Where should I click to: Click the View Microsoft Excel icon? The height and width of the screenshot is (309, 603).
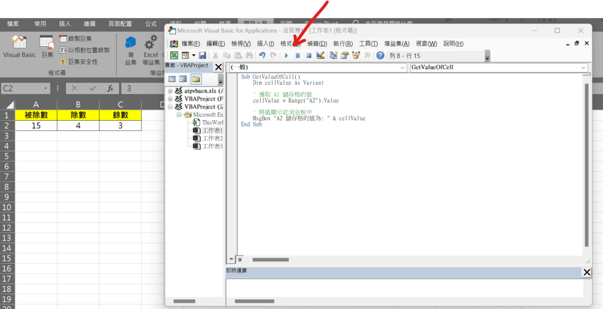tap(174, 55)
